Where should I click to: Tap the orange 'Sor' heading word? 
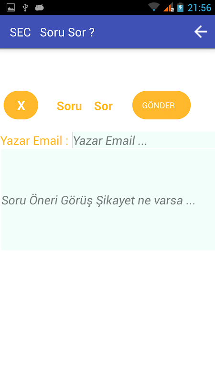coord(103,106)
